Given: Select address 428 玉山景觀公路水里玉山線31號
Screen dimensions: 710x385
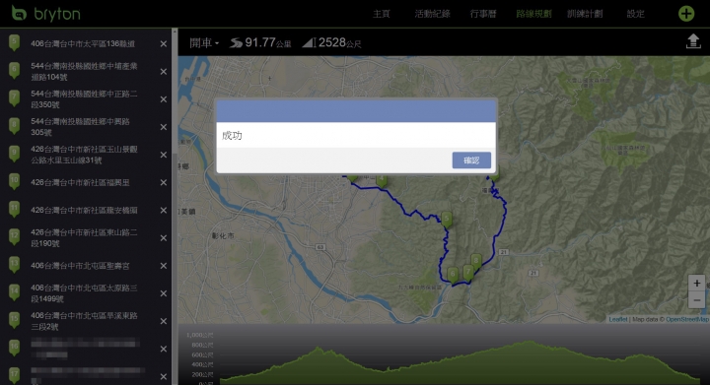Looking at the screenshot, I should pyautogui.click(x=84, y=155).
